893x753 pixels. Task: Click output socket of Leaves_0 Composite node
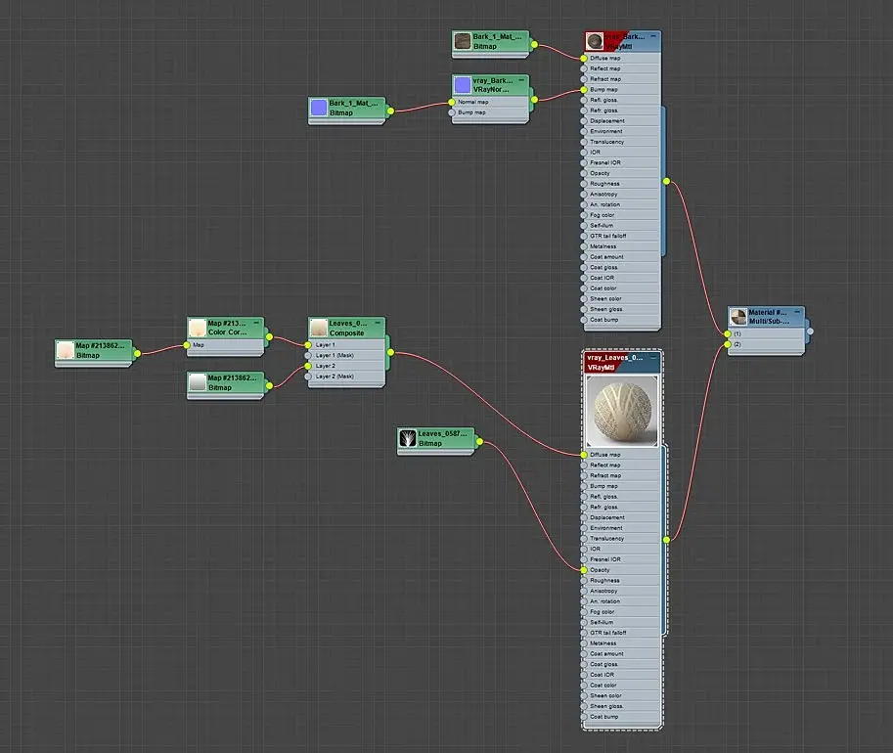click(390, 353)
